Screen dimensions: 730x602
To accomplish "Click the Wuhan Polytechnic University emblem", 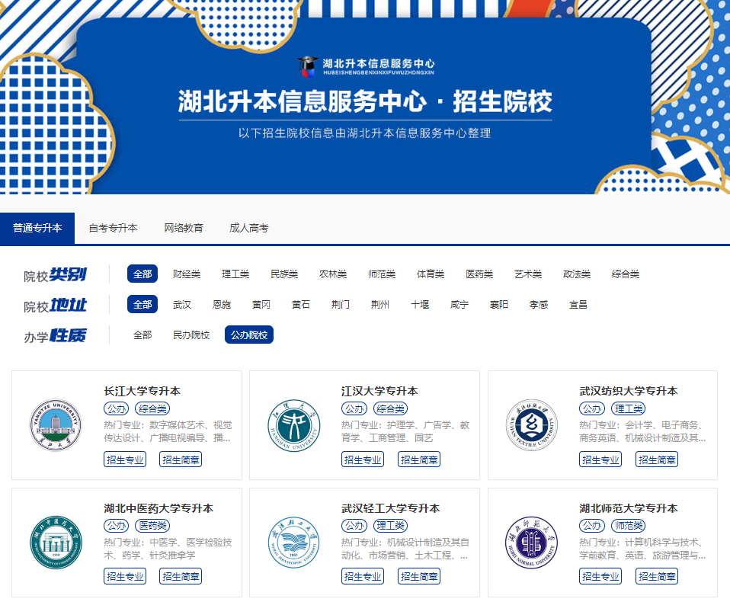I will (294, 543).
